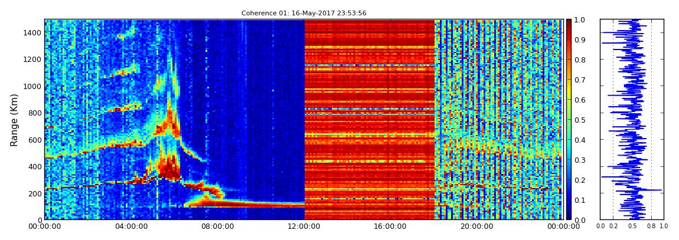
Task: Click the 400 range tick label
Action: 34,166
